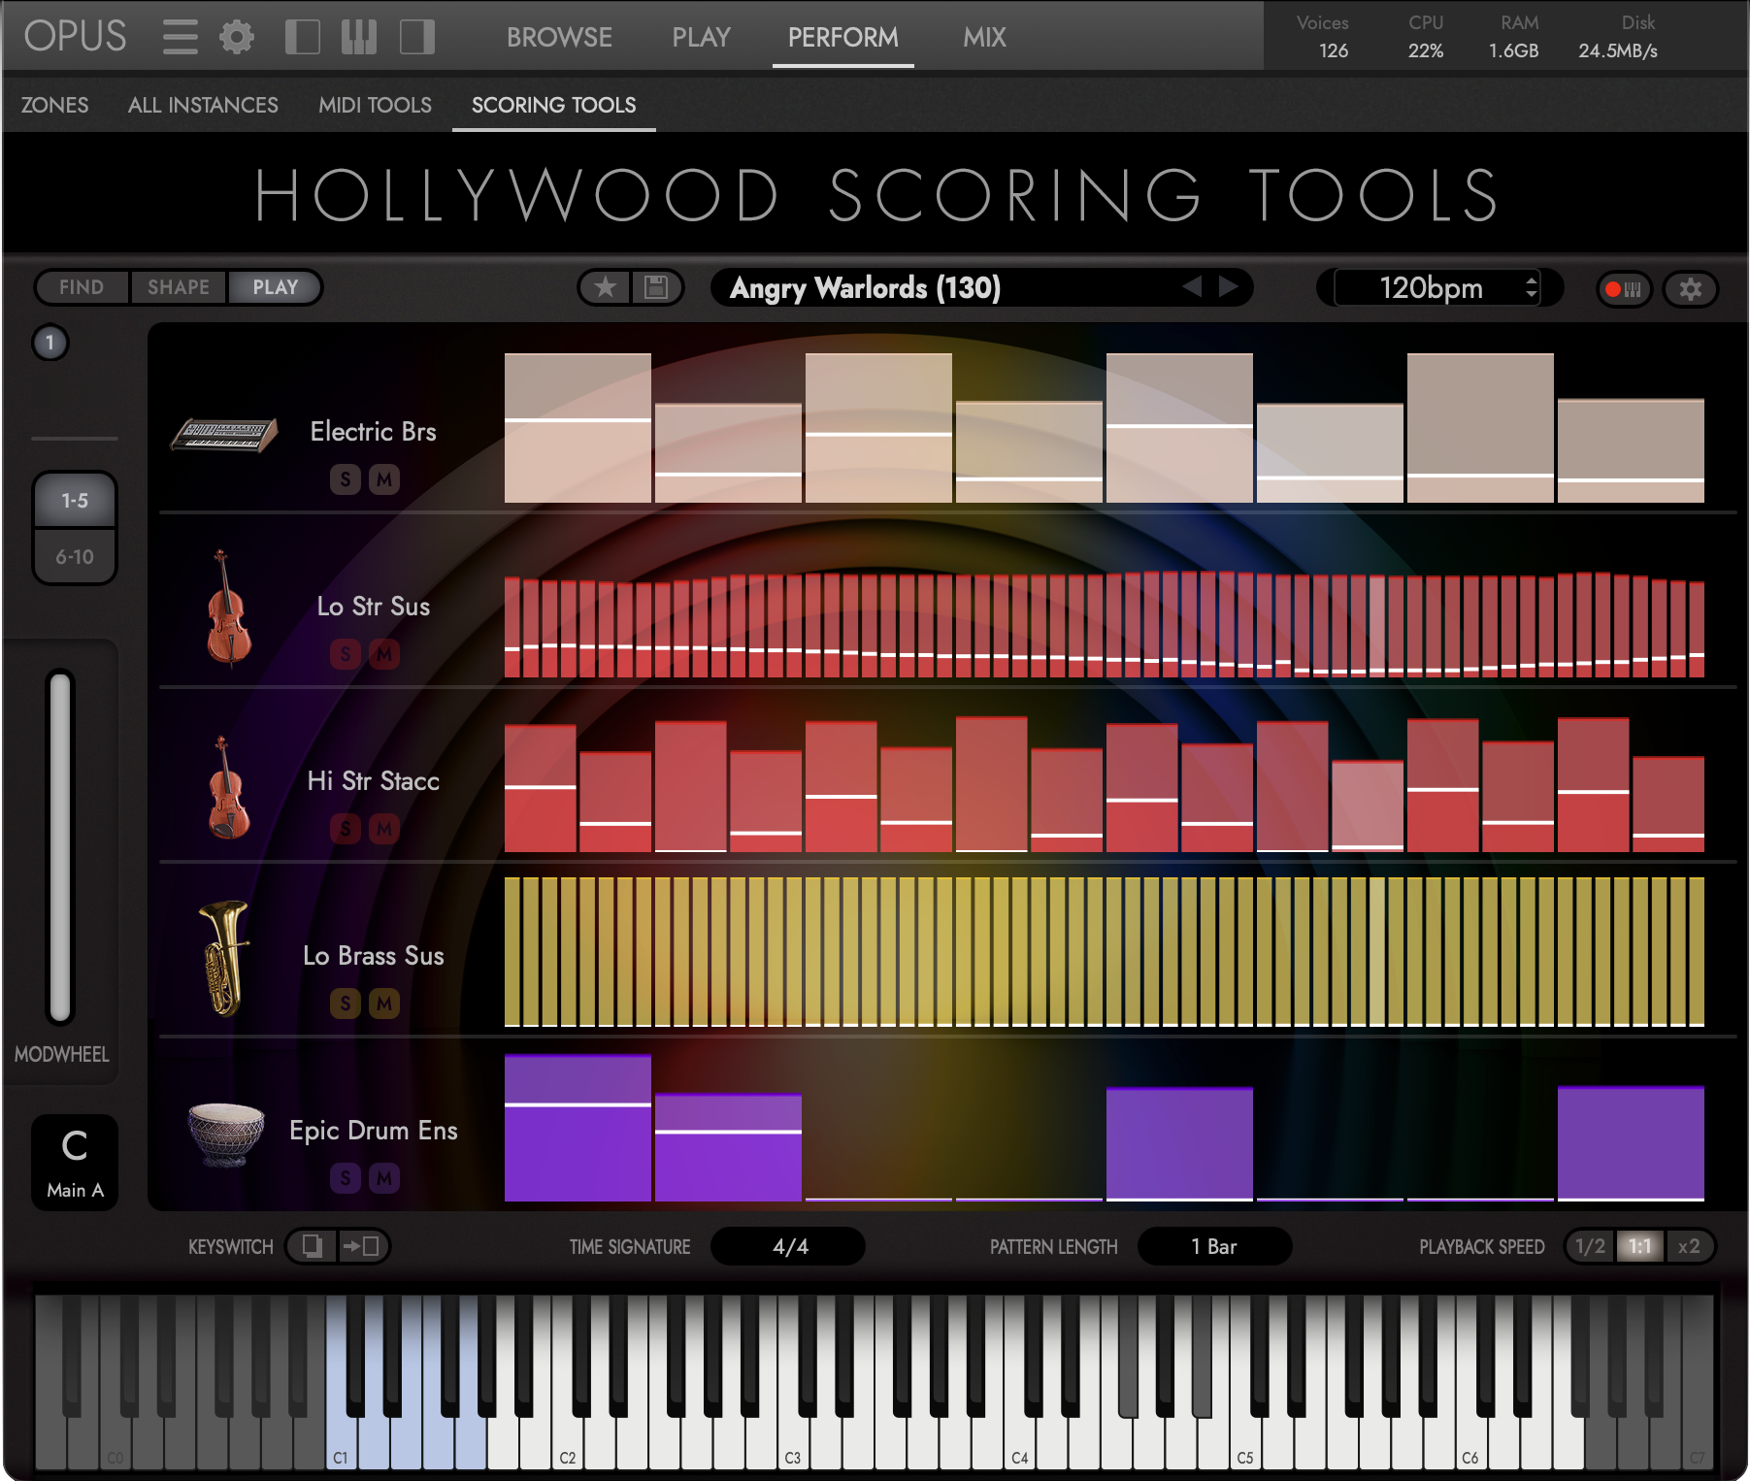Set playback speed to 1/2
Viewport: 1750px width, 1481px height.
click(1590, 1246)
